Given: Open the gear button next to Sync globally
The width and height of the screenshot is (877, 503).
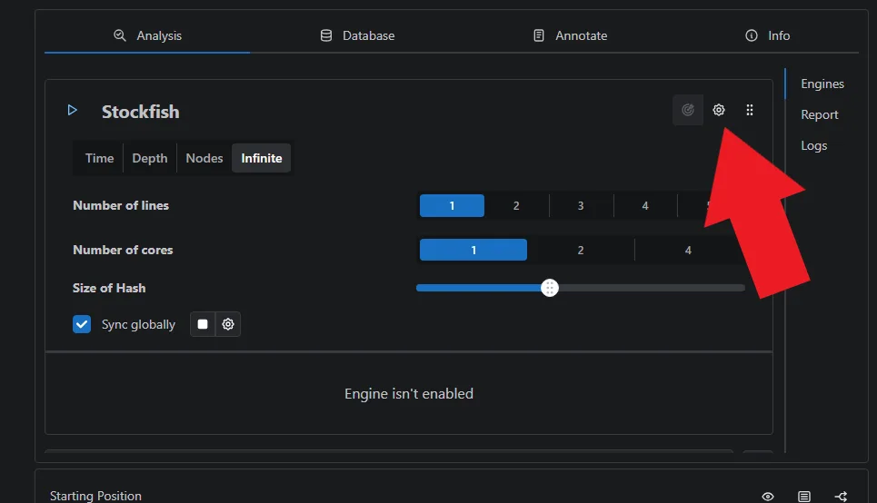Looking at the screenshot, I should (227, 324).
